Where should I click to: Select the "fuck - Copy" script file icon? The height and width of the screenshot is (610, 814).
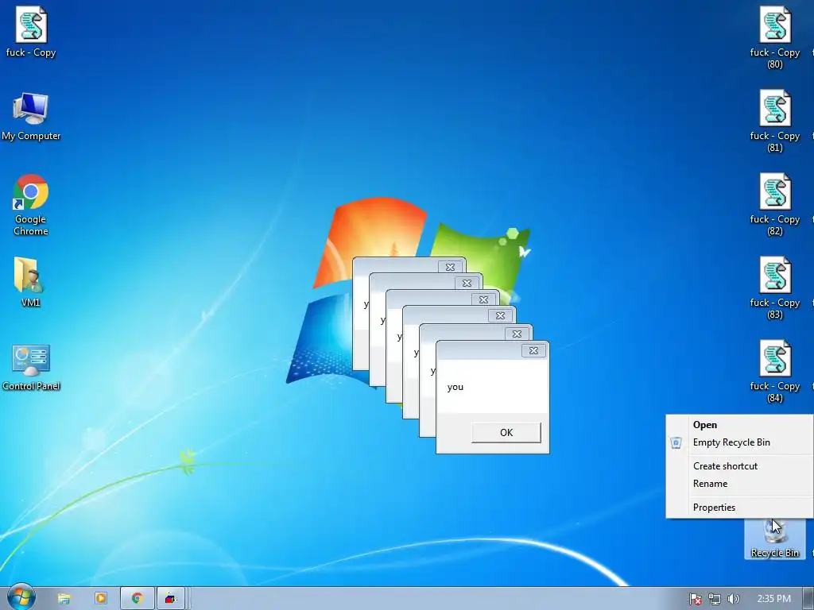tap(31, 31)
